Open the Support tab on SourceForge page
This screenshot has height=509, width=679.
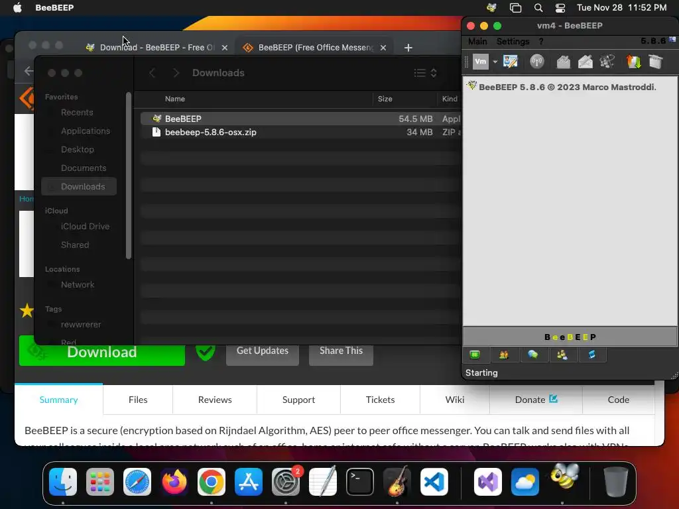point(298,400)
